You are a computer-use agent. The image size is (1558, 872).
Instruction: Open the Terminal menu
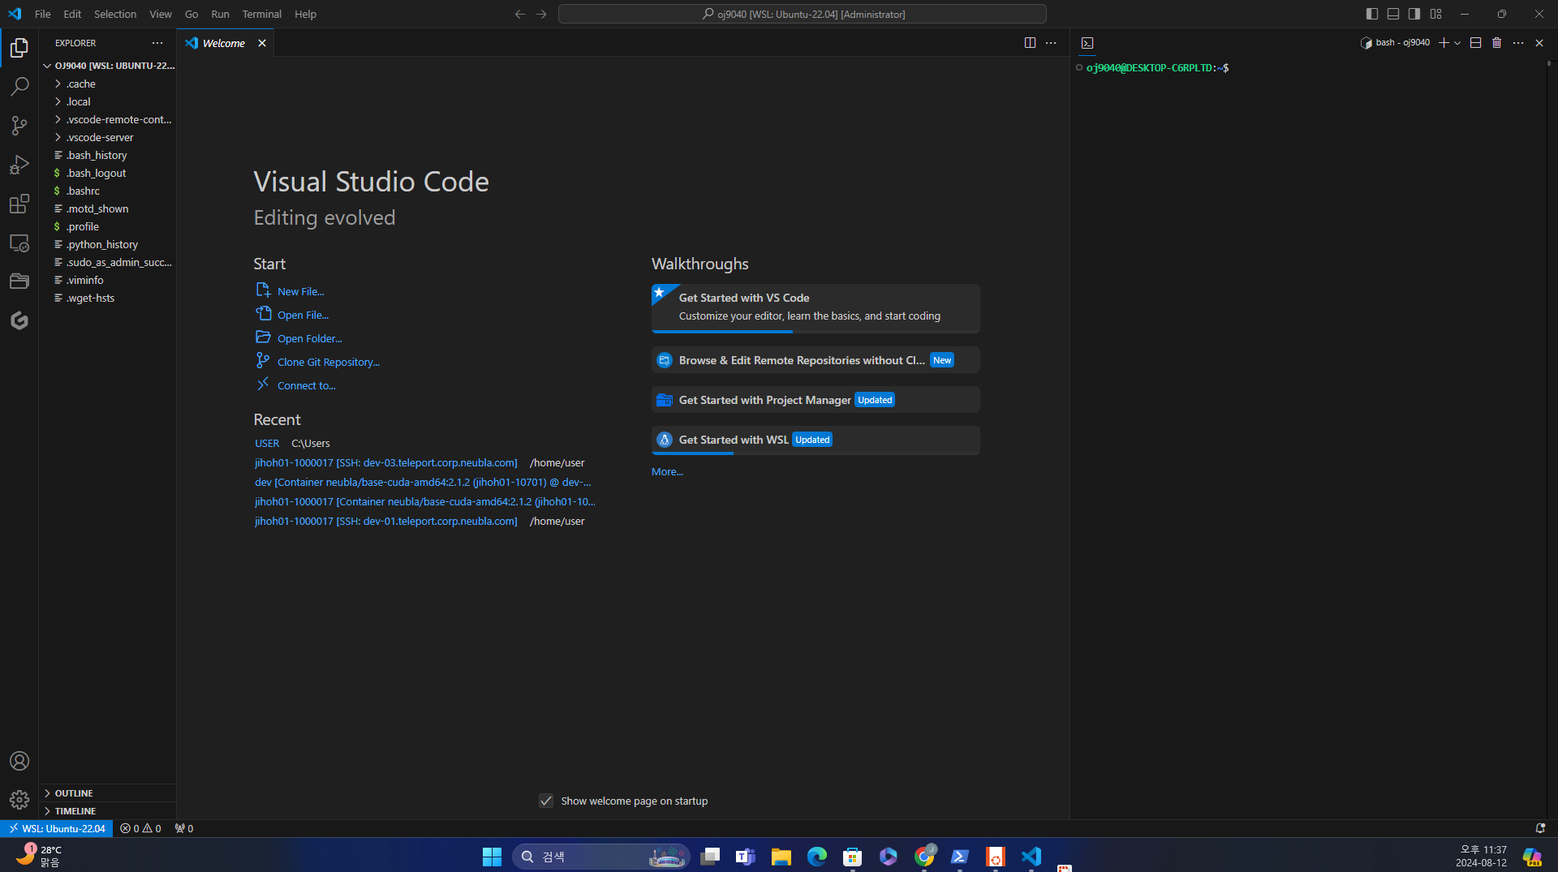click(261, 14)
